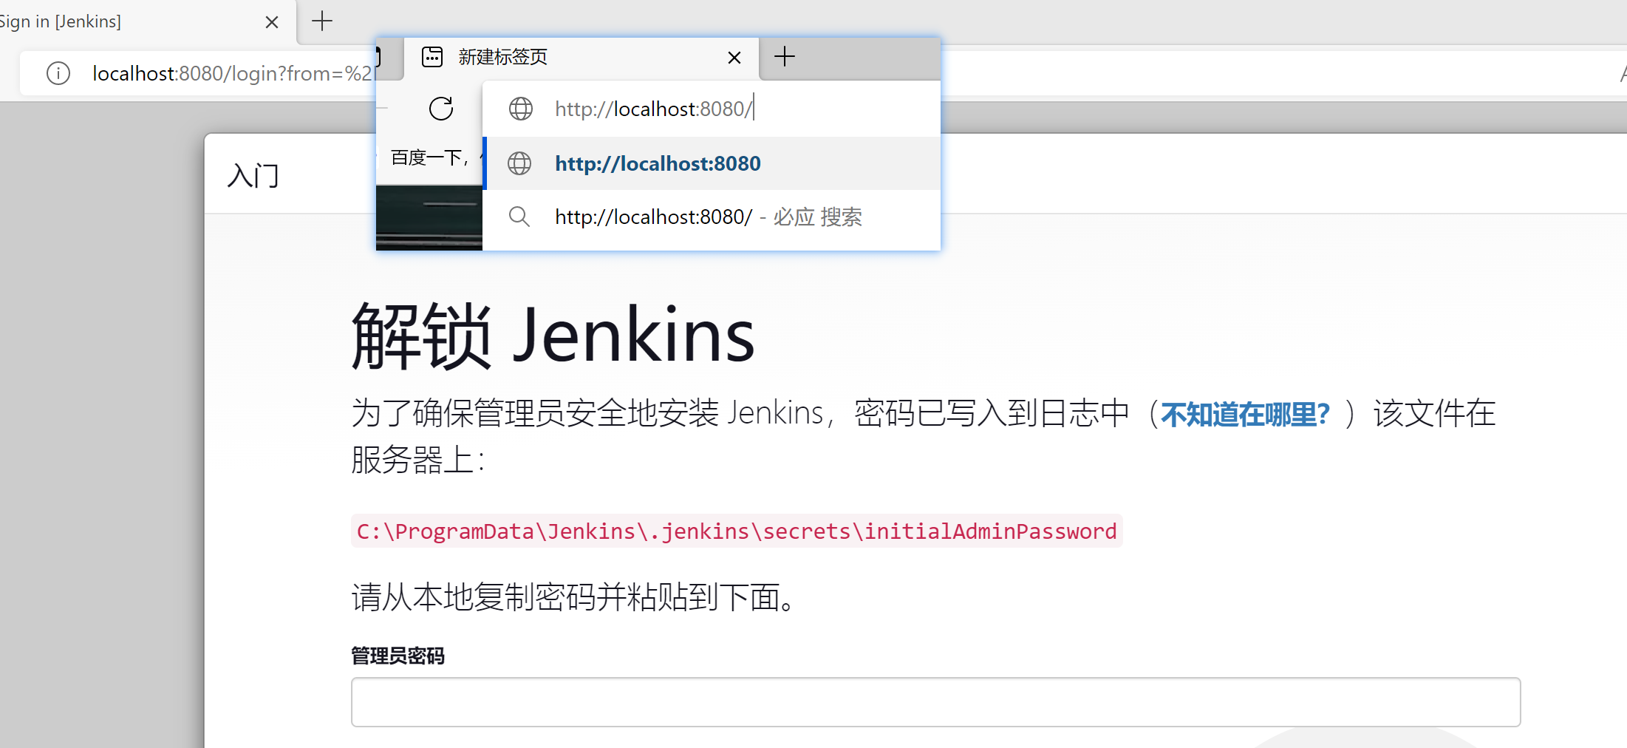Click the globe icon beside the highlighted localhost suggestion

click(519, 163)
